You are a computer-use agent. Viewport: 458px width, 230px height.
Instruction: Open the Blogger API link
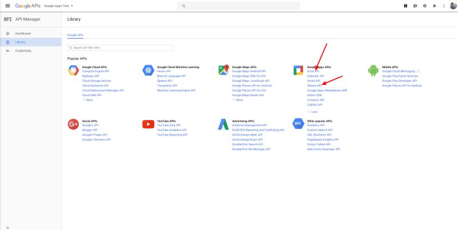(x=90, y=130)
